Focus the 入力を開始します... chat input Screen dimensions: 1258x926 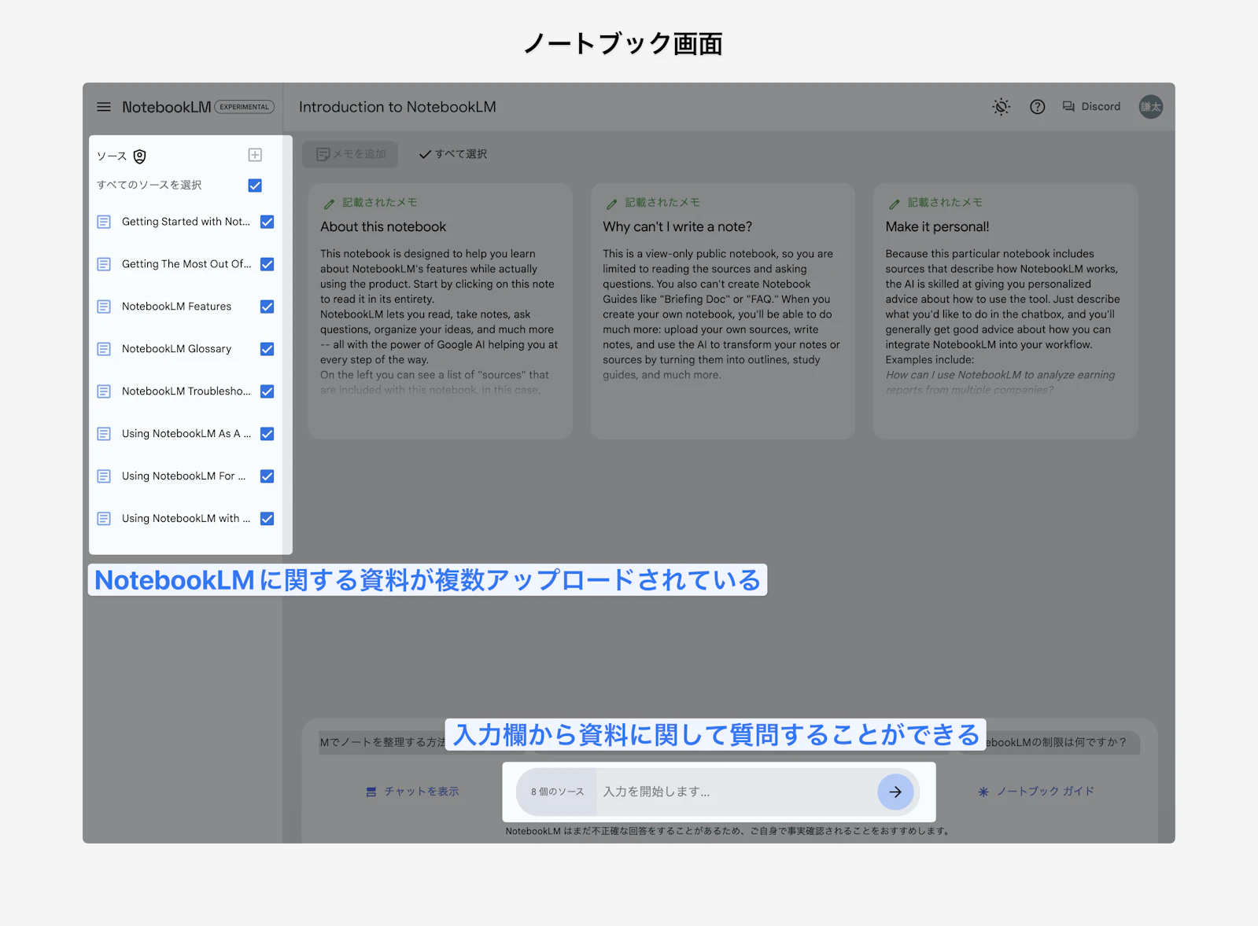(736, 792)
